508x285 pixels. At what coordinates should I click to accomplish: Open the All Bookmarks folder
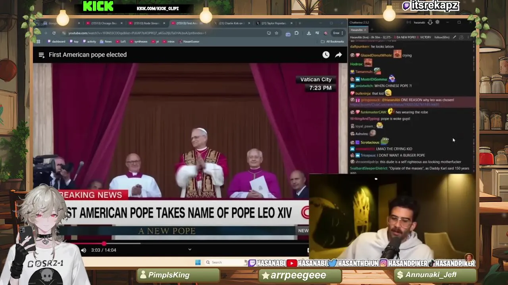[333, 42]
